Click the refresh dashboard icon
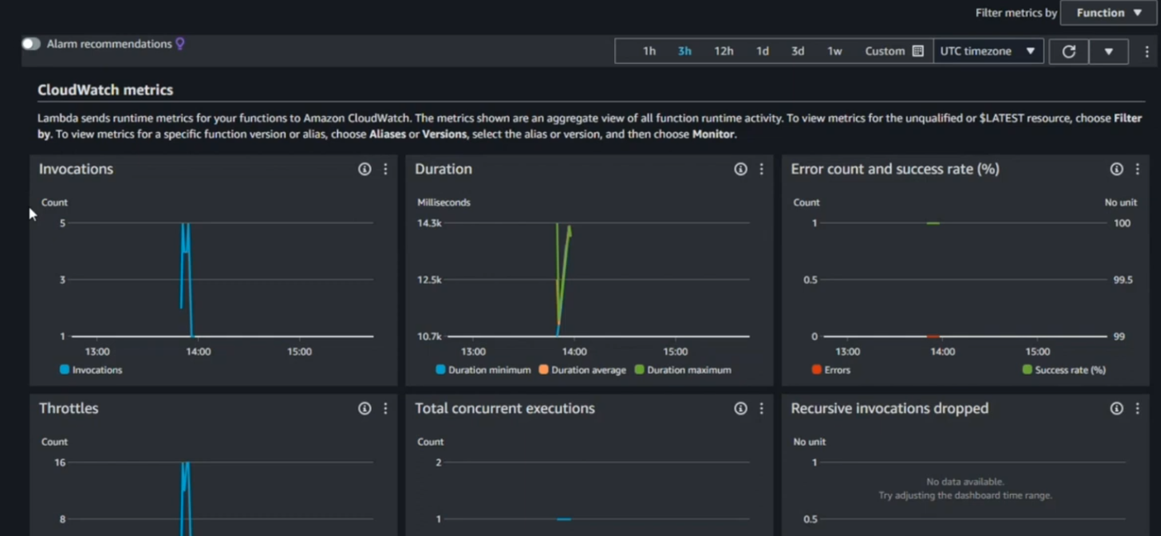1161x536 pixels. point(1069,51)
